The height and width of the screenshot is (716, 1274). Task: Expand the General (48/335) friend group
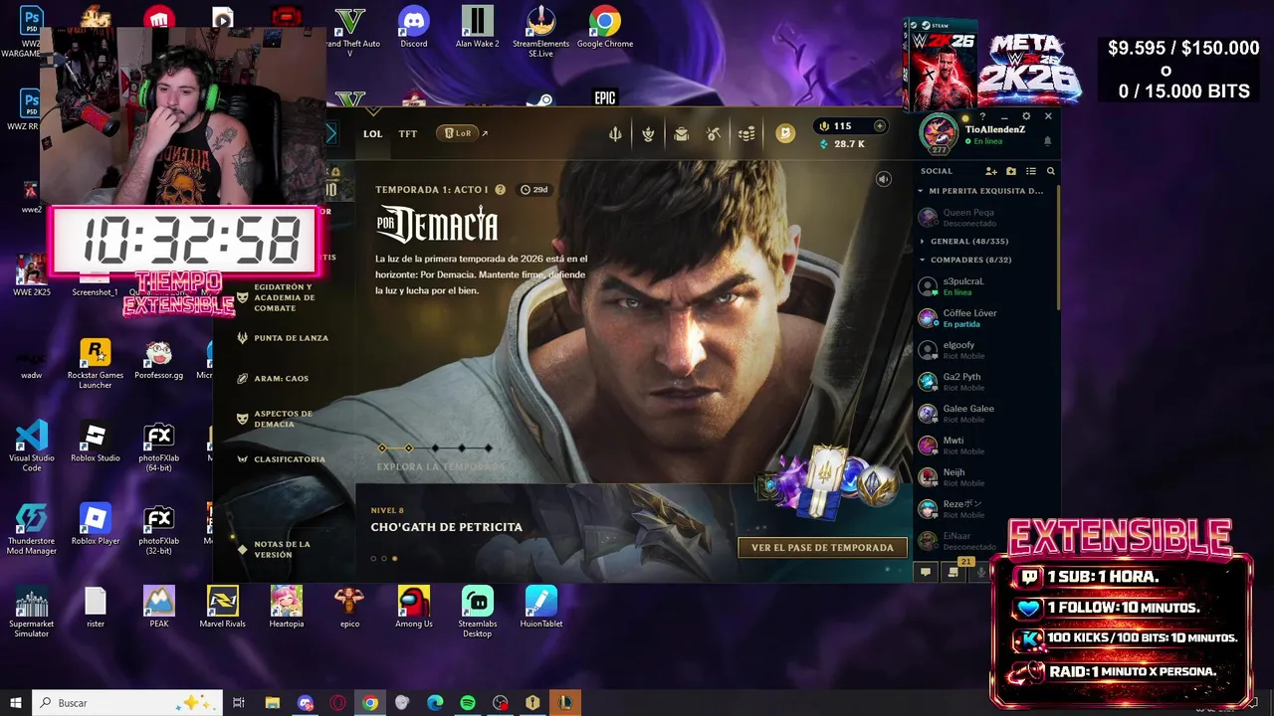tap(963, 242)
